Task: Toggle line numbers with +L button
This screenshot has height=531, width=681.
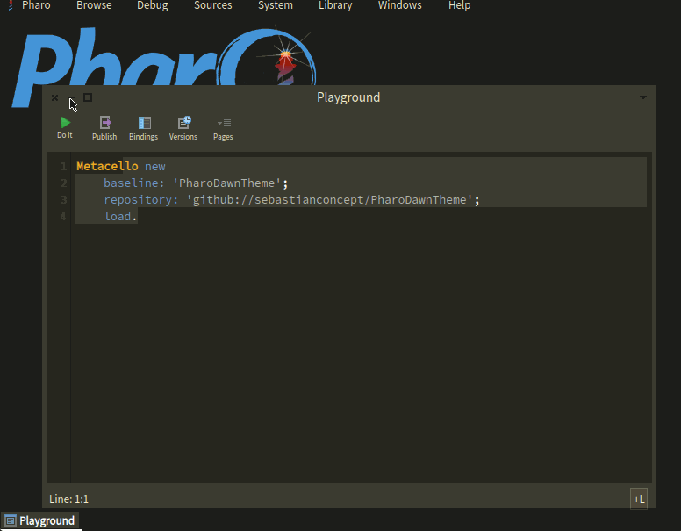Action: (639, 499)
